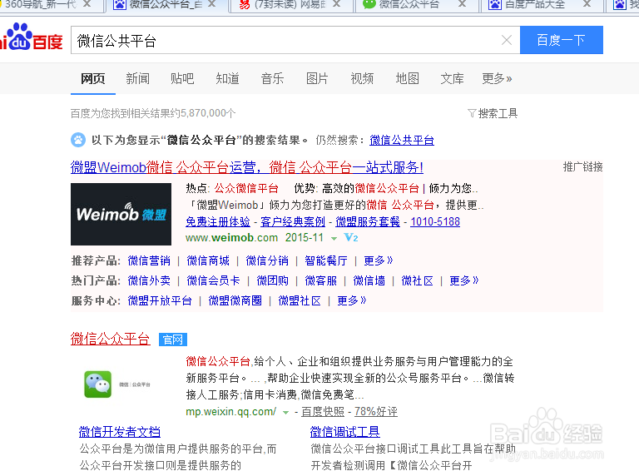Click the 推广链接 label
Viewport: 639px width, 476px height.
click(x=582, y=166)
